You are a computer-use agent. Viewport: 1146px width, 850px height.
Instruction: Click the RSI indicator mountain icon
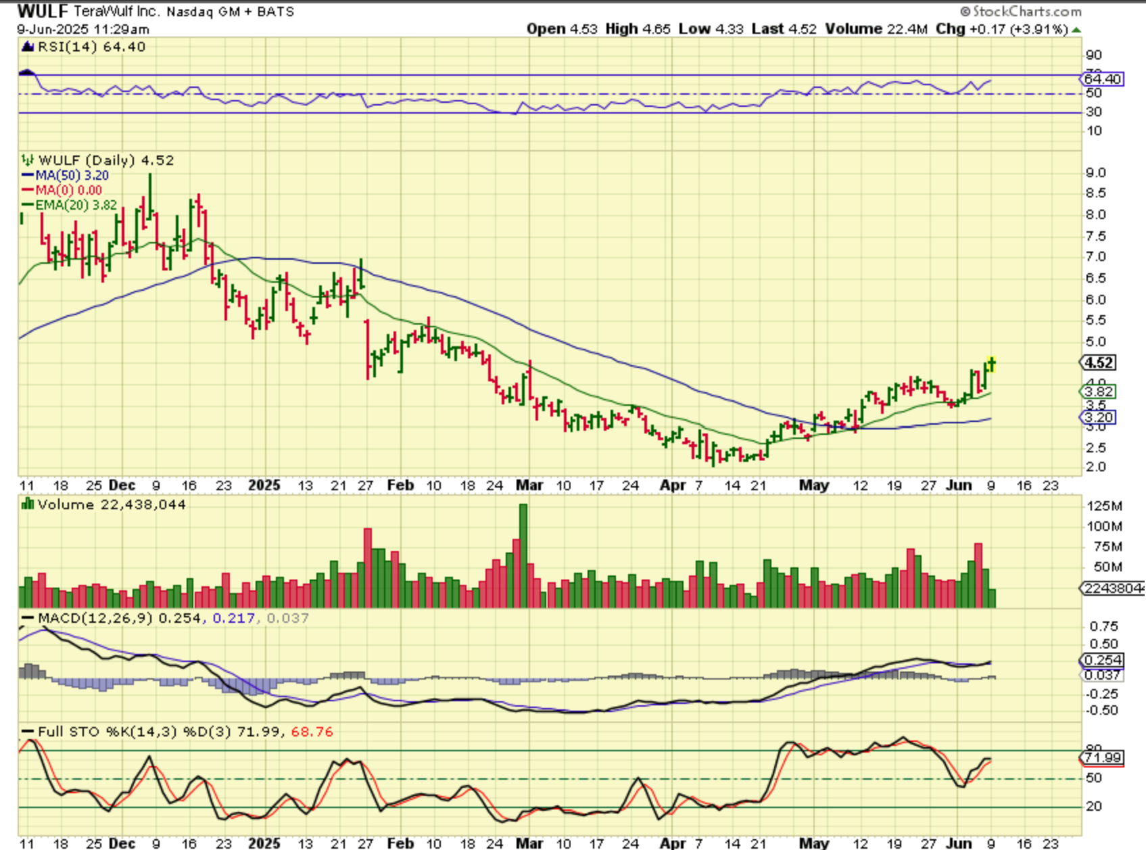[x=28, y=47]
